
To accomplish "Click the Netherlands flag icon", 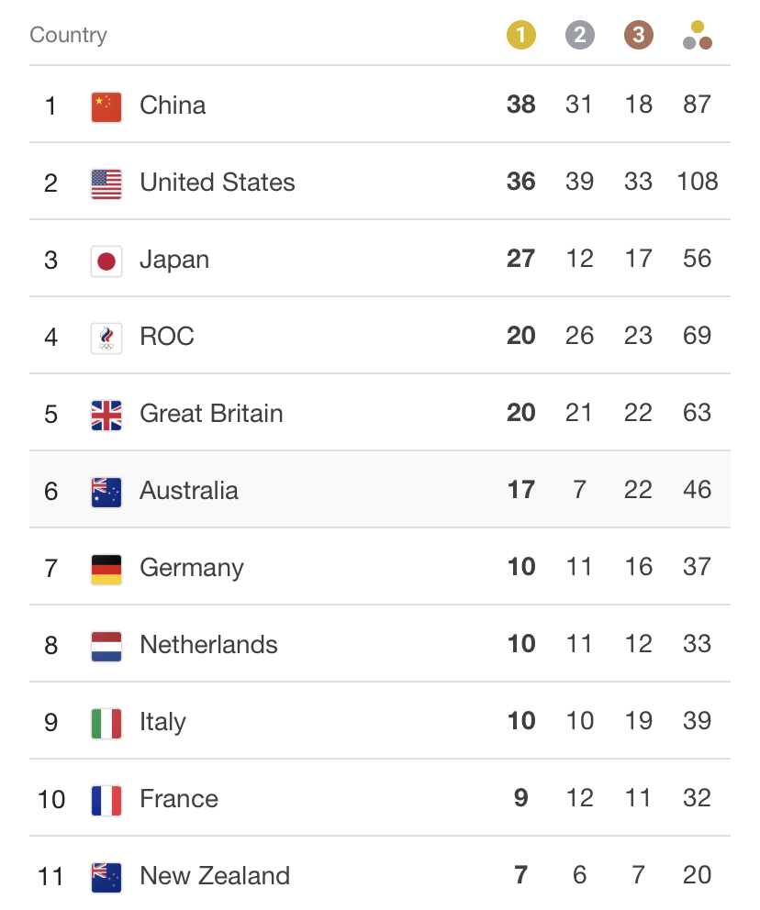I will [106, 647].
